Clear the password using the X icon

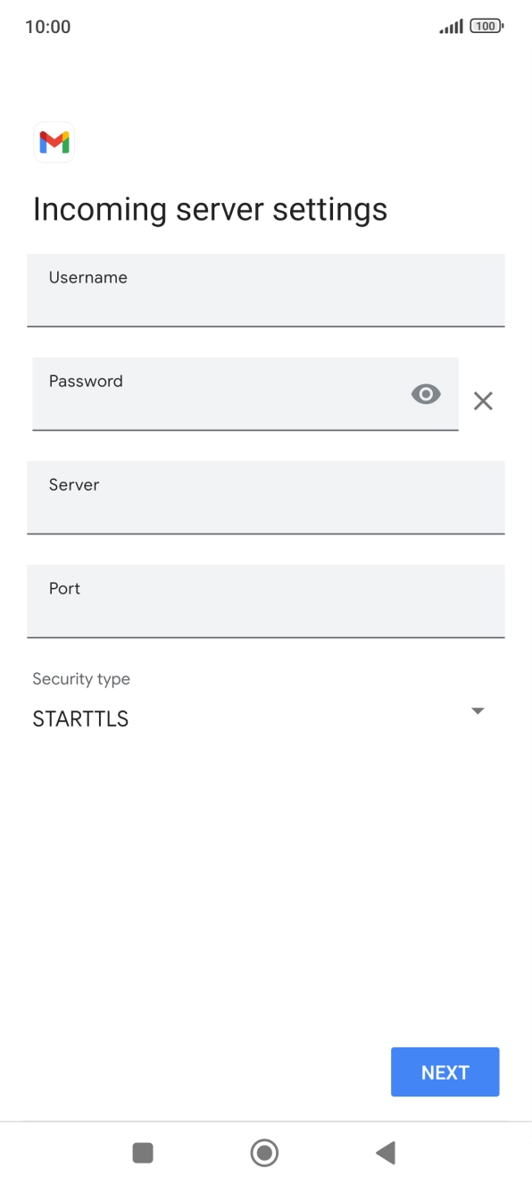pos(483,400)
